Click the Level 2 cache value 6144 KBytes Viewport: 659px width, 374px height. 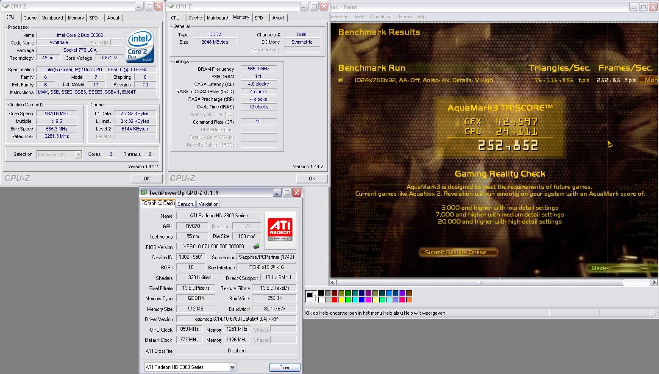(135, 129)
